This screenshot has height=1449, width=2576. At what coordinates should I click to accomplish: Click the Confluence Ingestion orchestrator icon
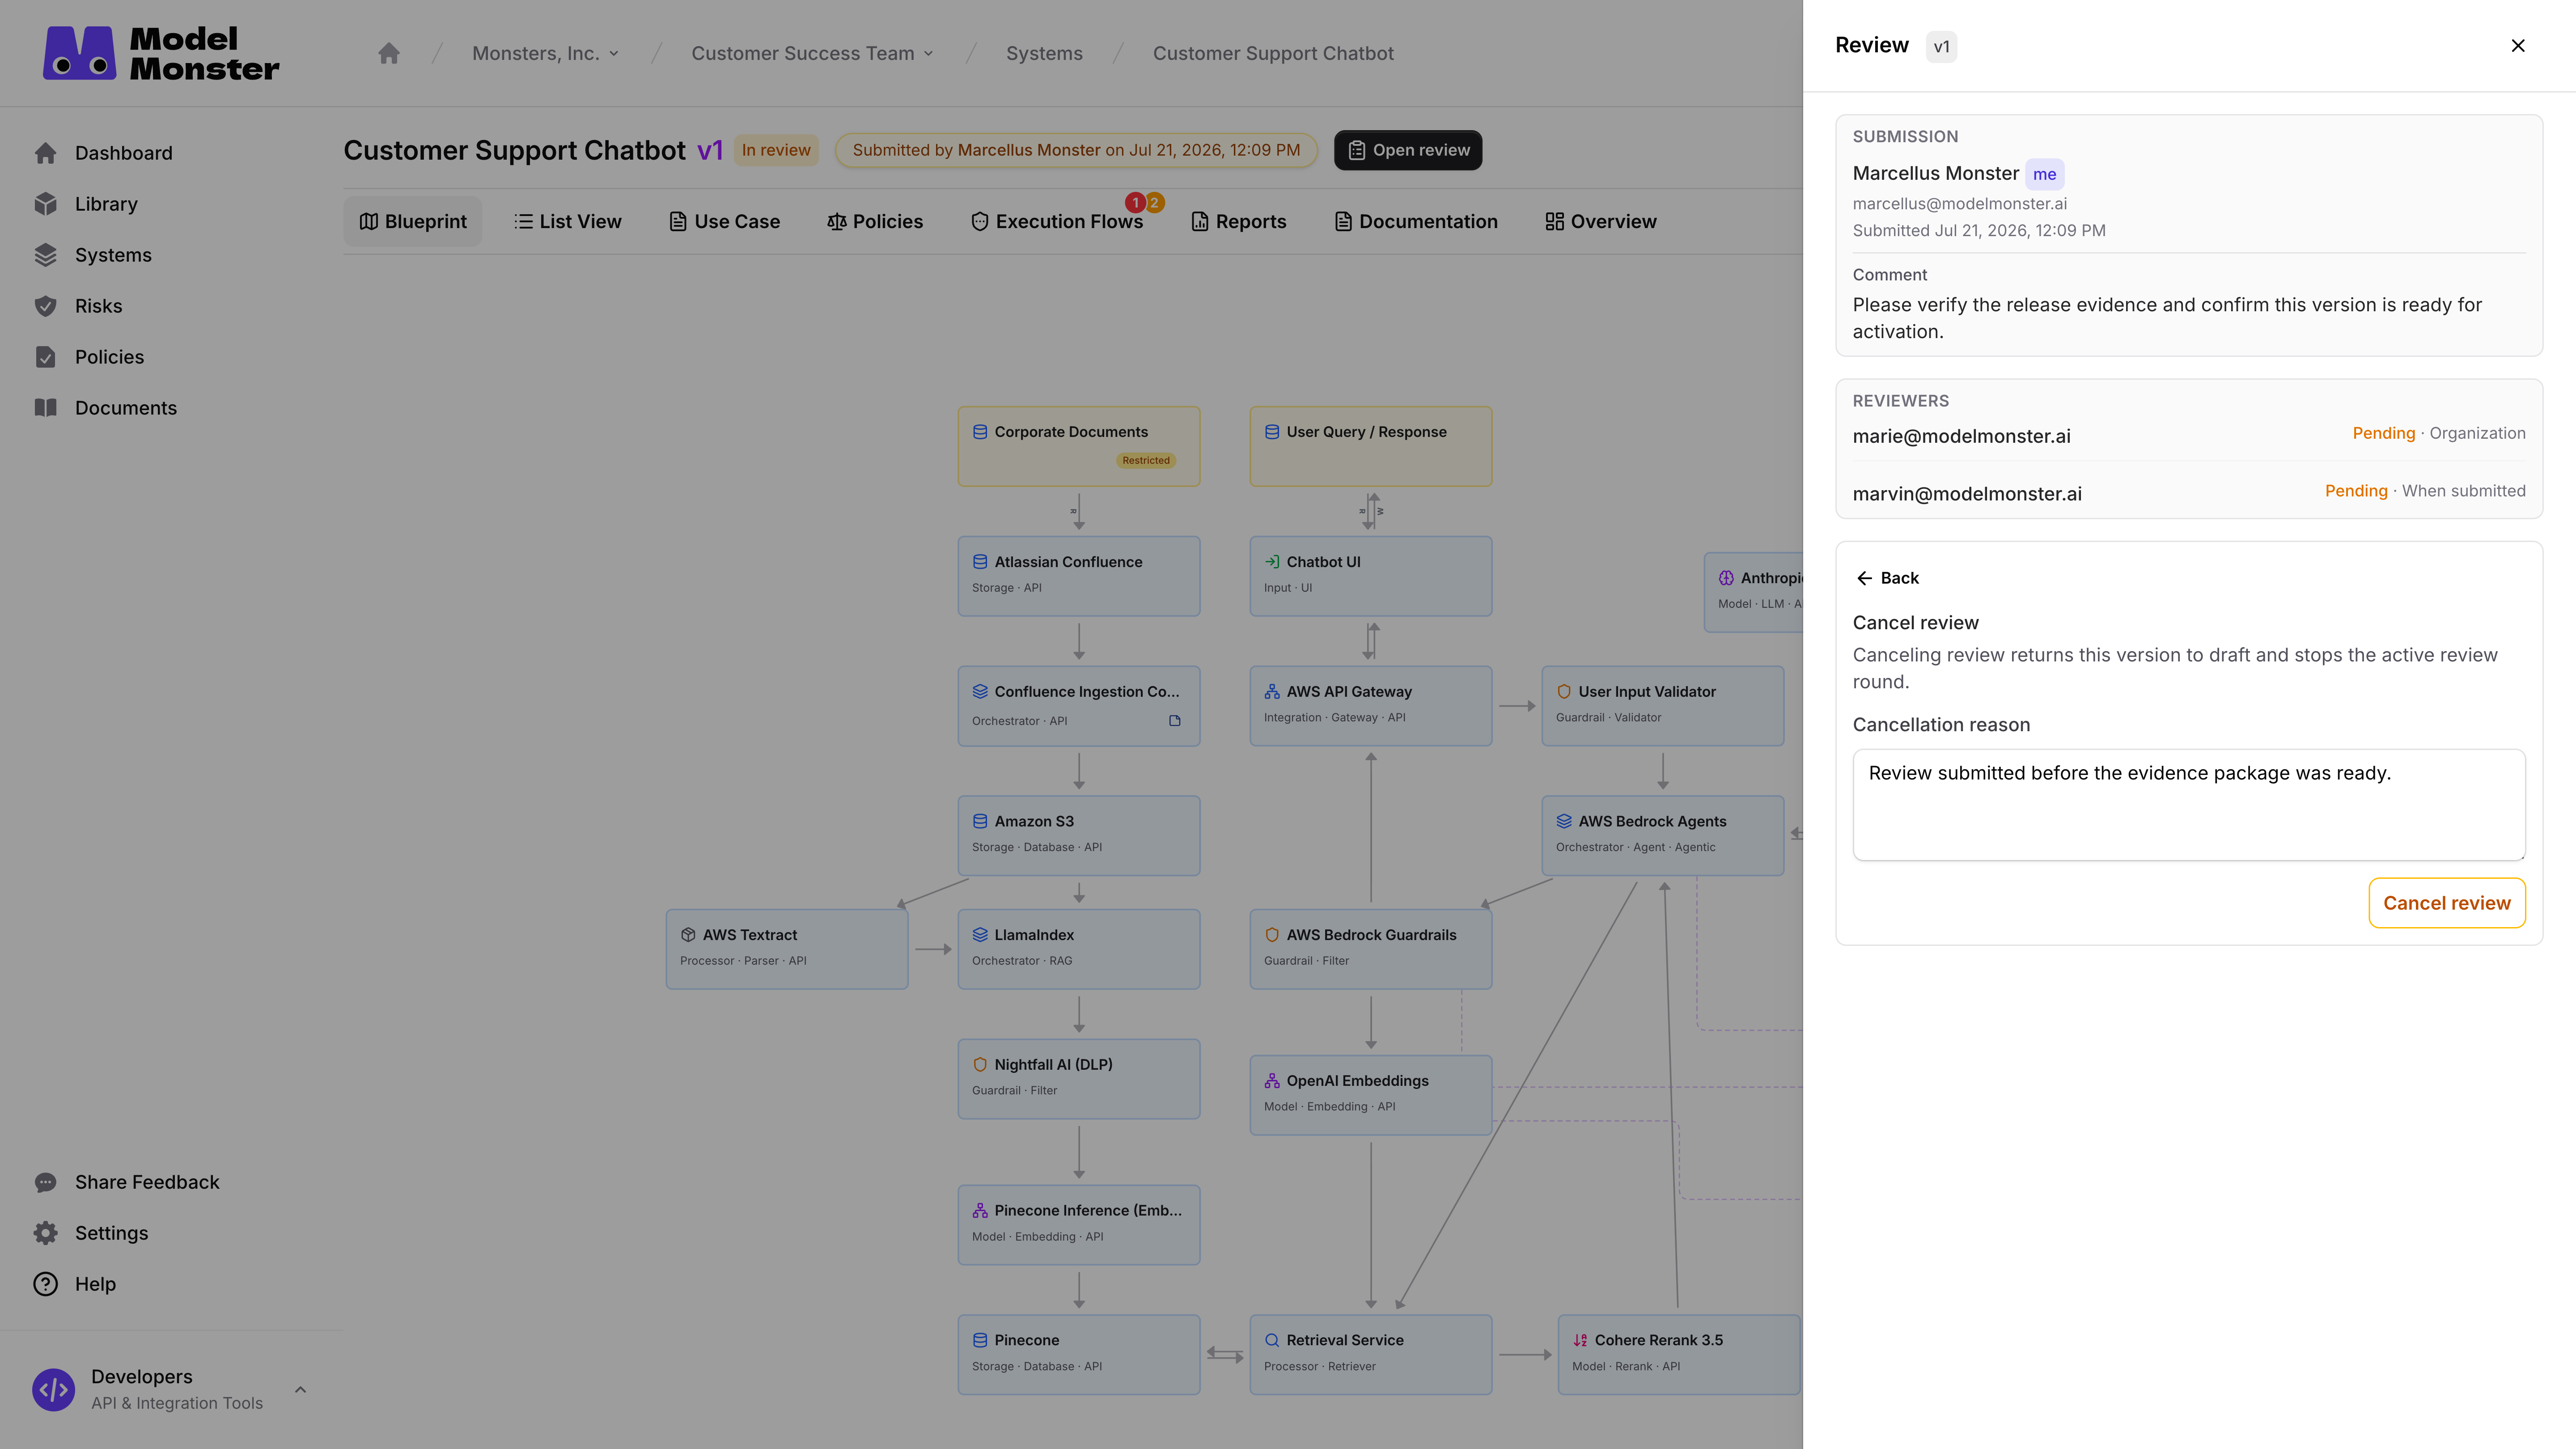point(980,692)
